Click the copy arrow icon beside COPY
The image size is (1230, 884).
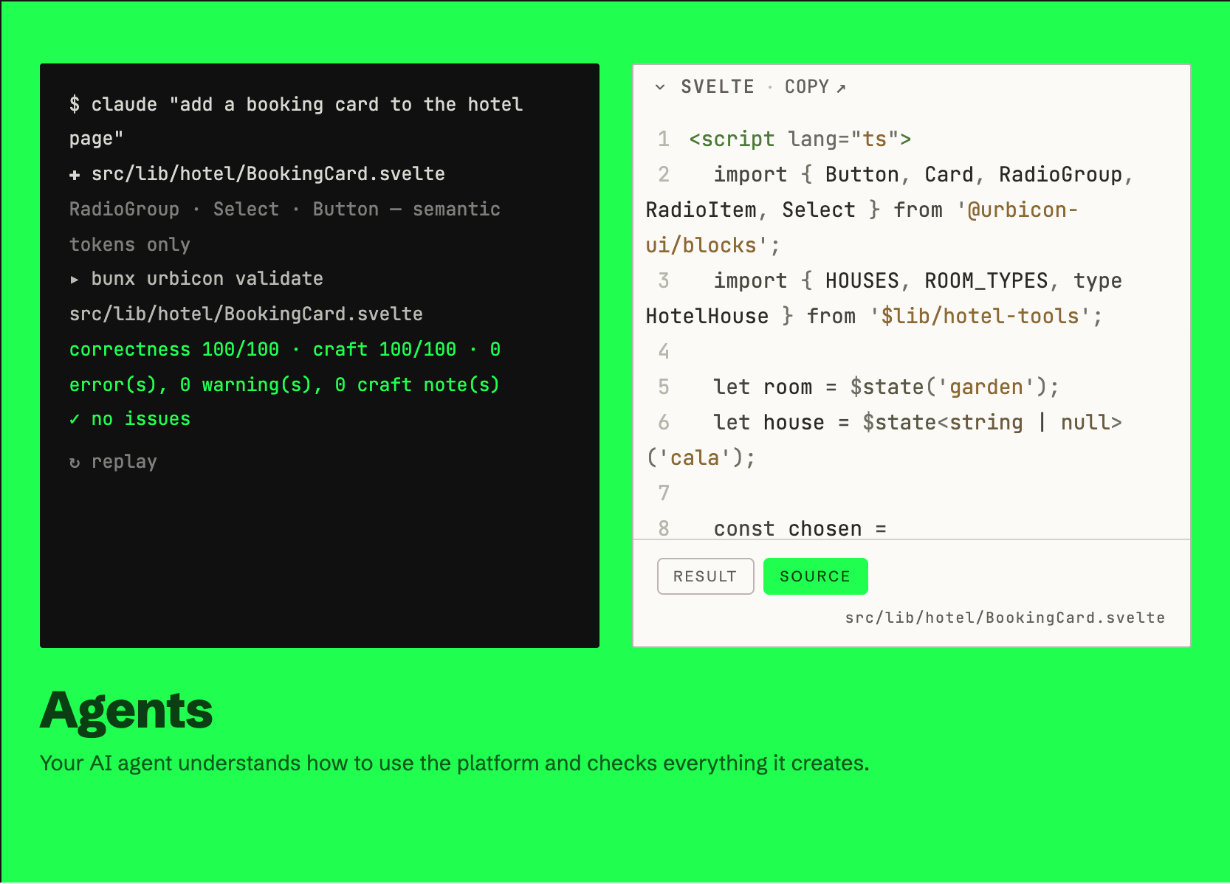click(x=841, y=89)
